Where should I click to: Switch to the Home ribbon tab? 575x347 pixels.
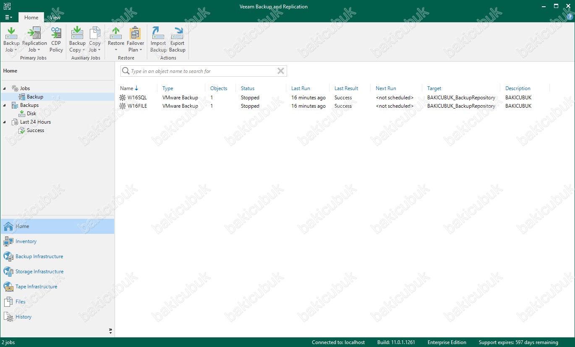click(31, 18)
